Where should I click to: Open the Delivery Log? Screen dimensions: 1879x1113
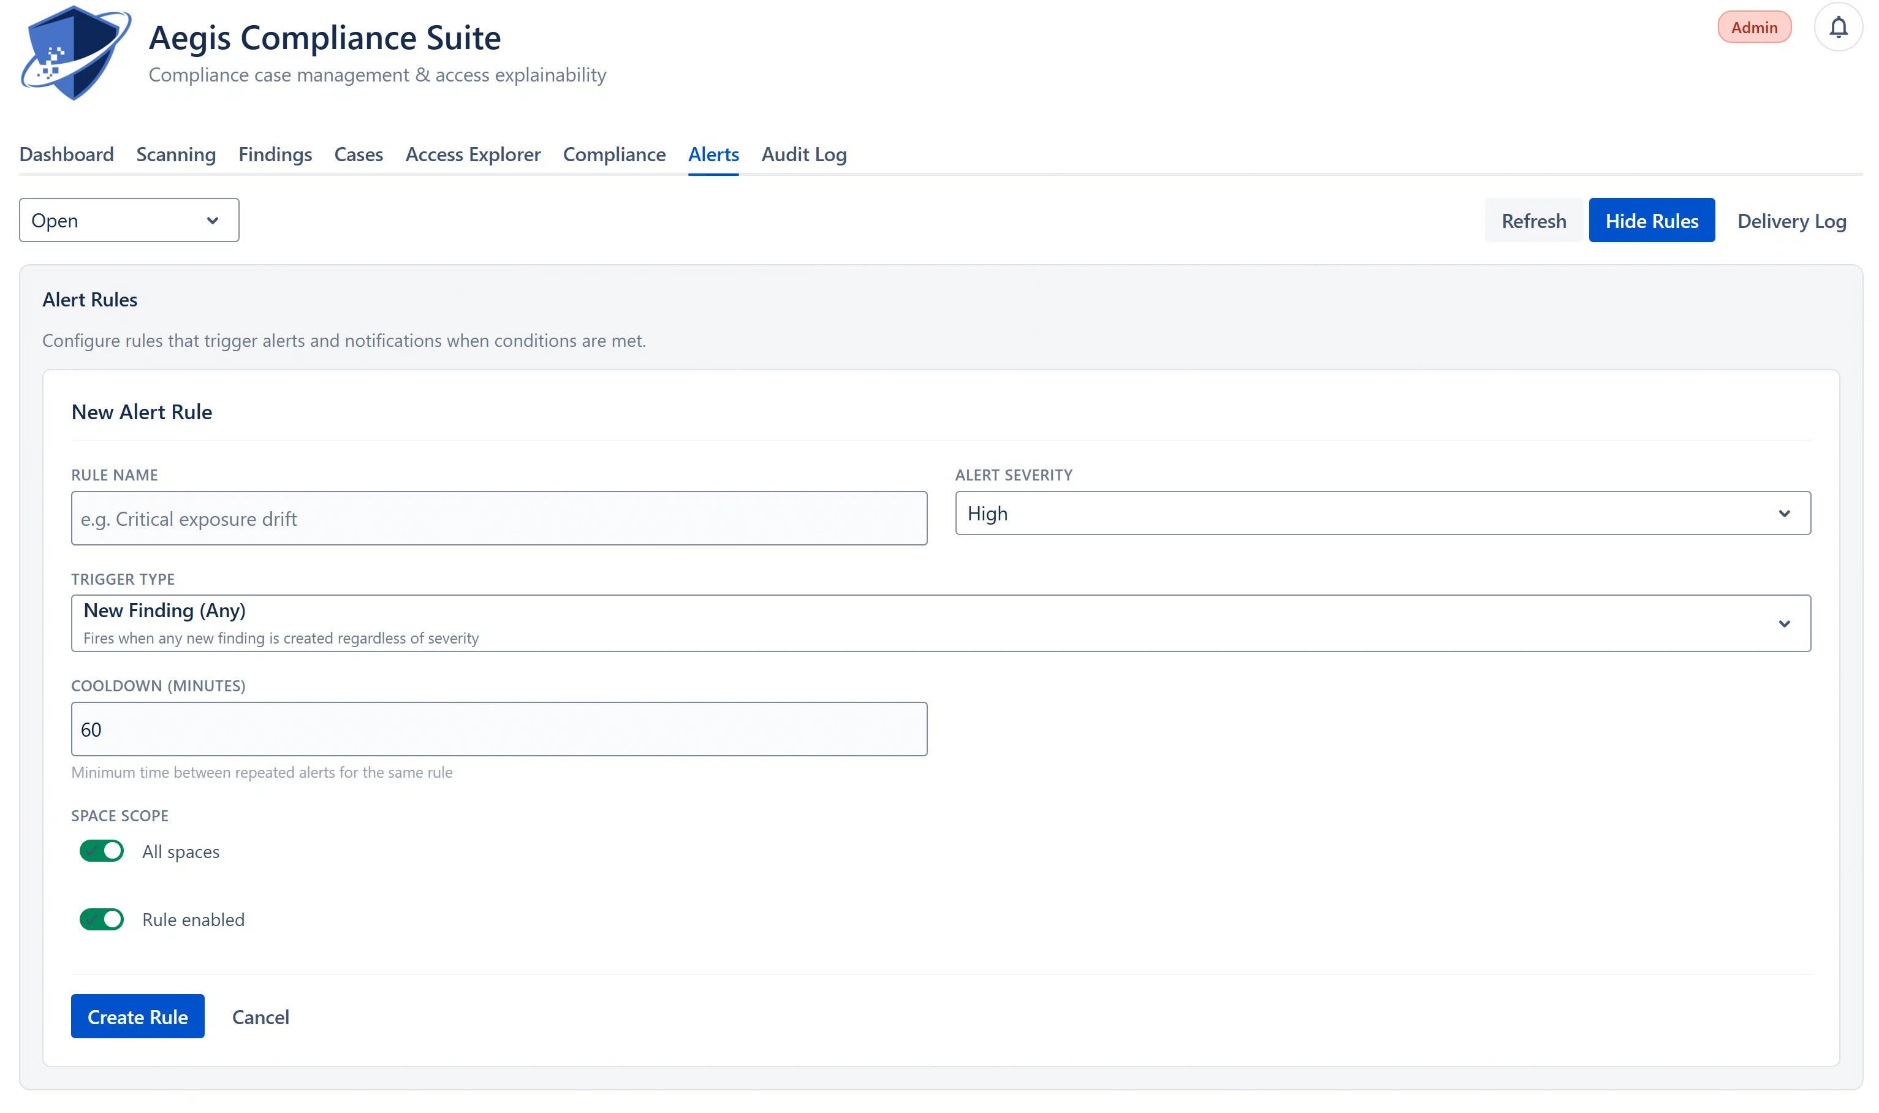[1791, 221]
